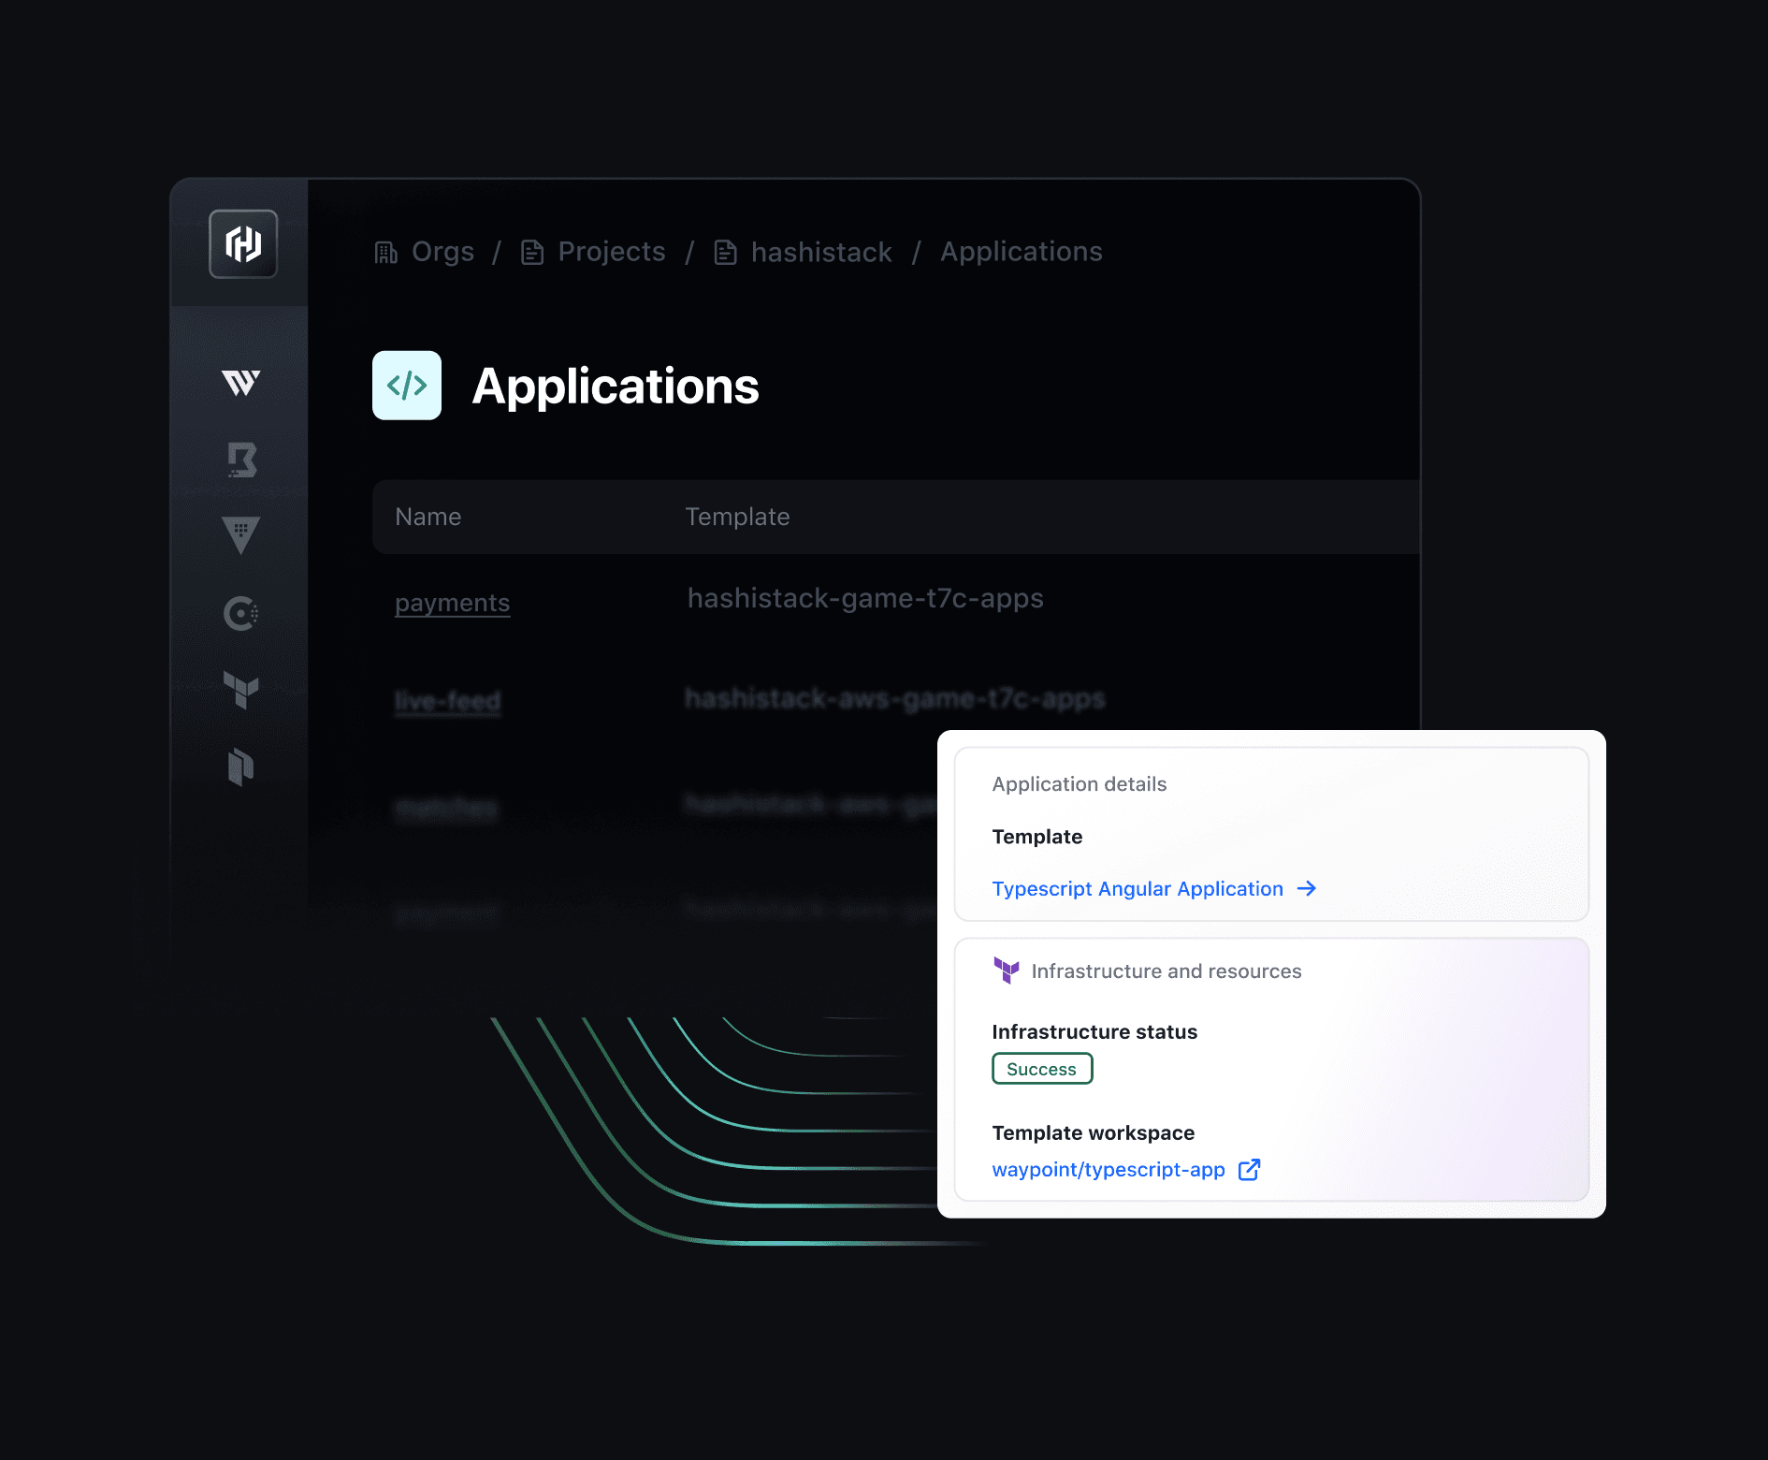Image resolution: width=1768 pixels, height=1460 pixels.
Task: Select the Vault sidebar icon
Action: coord(241,535)
